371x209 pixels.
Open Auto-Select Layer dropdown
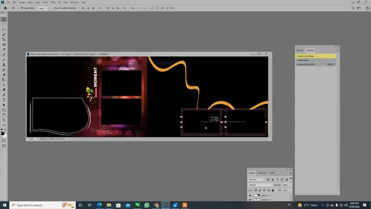43,8
